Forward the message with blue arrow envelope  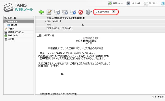73,12
